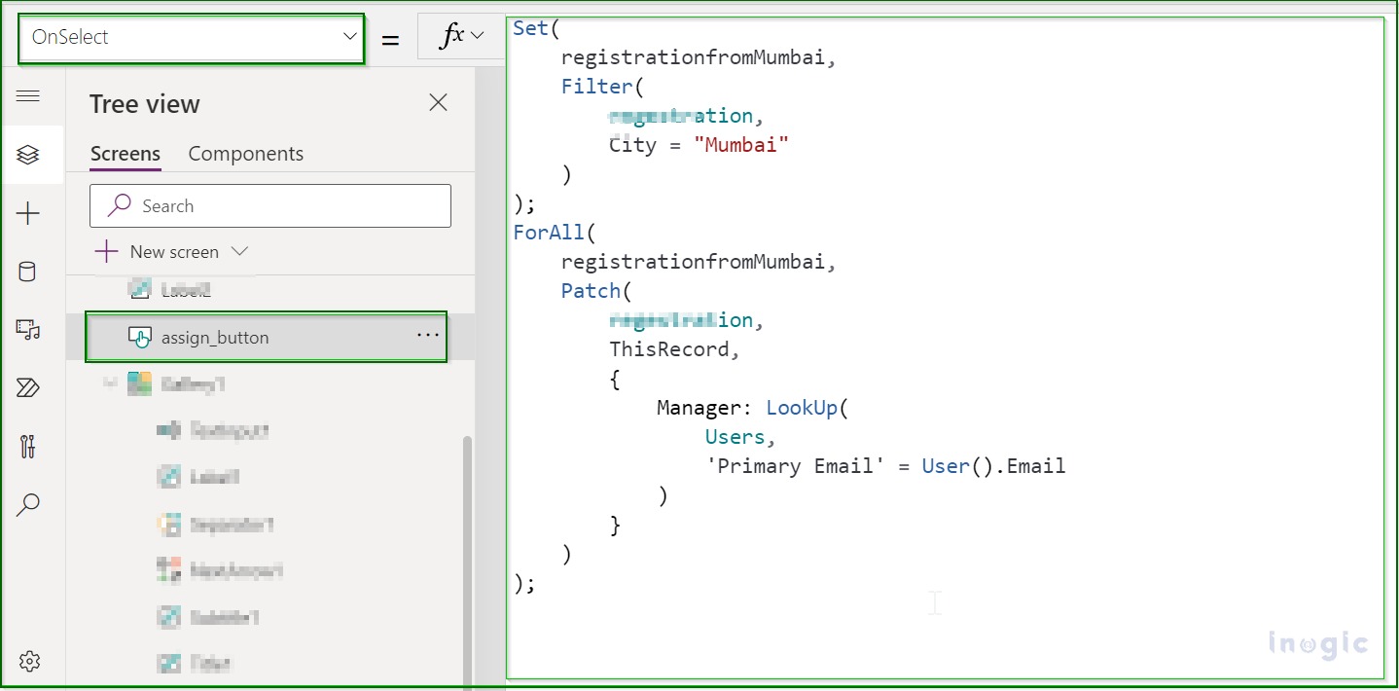Open the hamburger navigation menu
This screenshot has width=1399, height=691.
29,96
